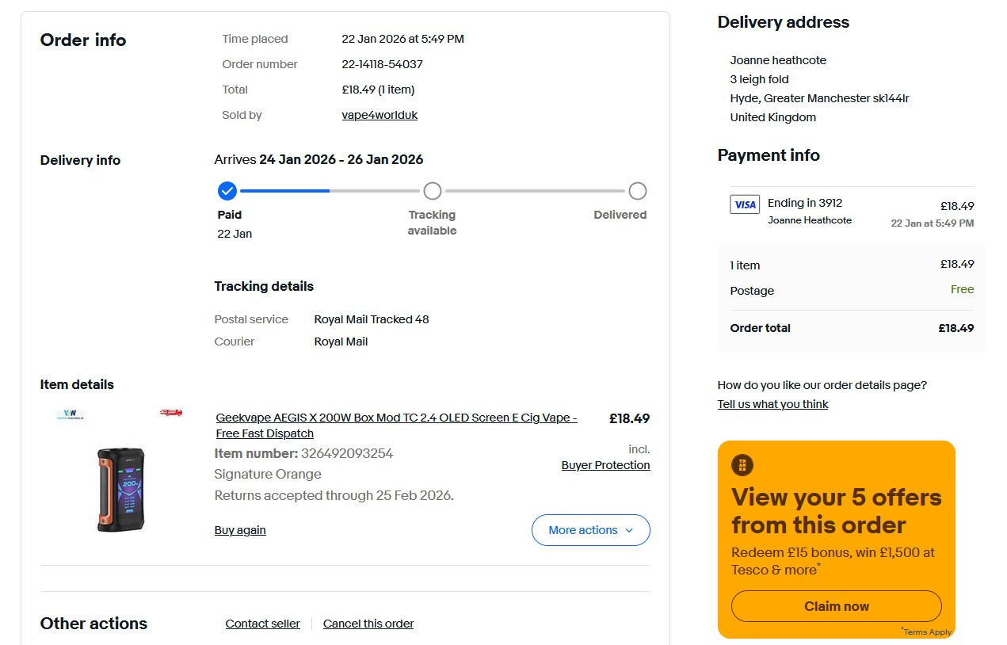Image resolution: width=1007 pixels, height=645 pixels.
Task: Click Contact seller
Action: [263, 624]
